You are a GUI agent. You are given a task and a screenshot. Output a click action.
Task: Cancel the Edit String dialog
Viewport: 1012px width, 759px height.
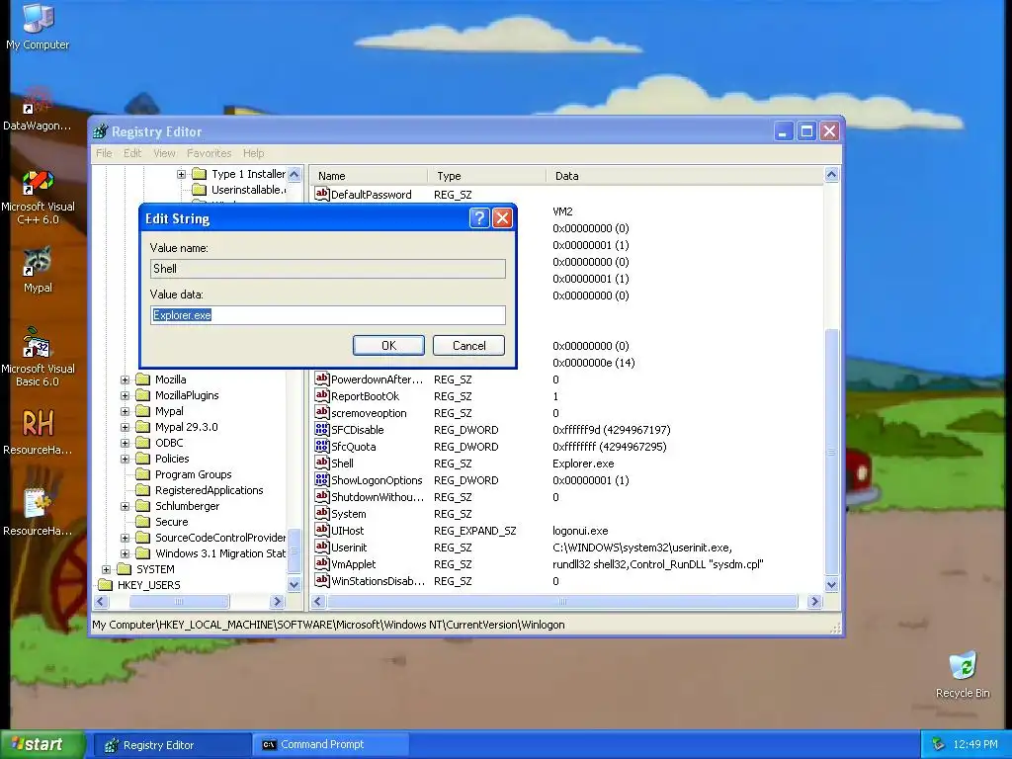pos(468,345)
